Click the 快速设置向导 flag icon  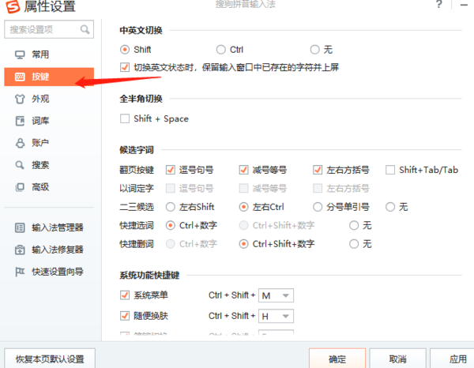coord(21,272)
